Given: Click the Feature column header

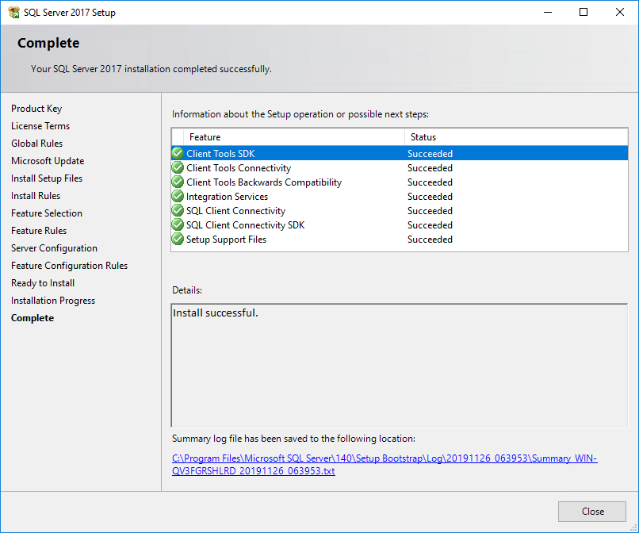Looking at the screenshot, I should pos(294,137).
